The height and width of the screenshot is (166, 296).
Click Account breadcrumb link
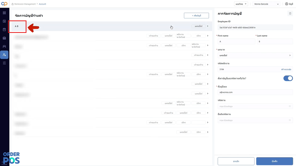pos(43,4)
